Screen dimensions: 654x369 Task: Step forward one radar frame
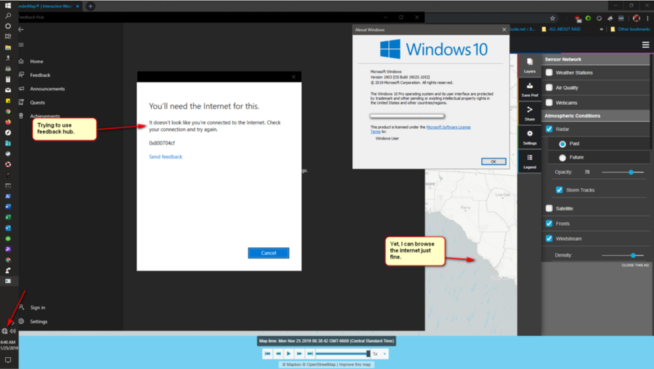point(299,353)
